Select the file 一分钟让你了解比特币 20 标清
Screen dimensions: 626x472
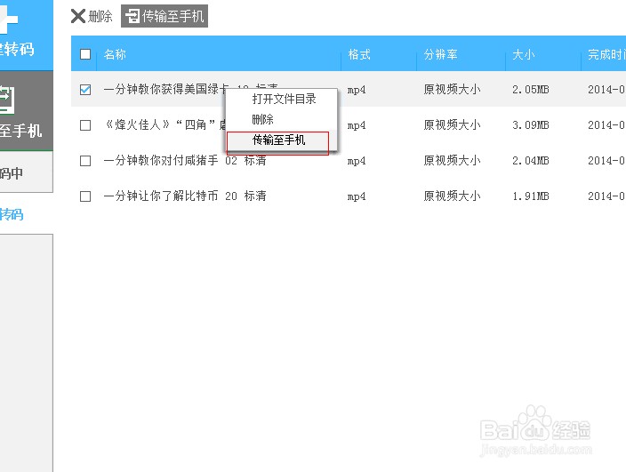click(x=185, y=196)
